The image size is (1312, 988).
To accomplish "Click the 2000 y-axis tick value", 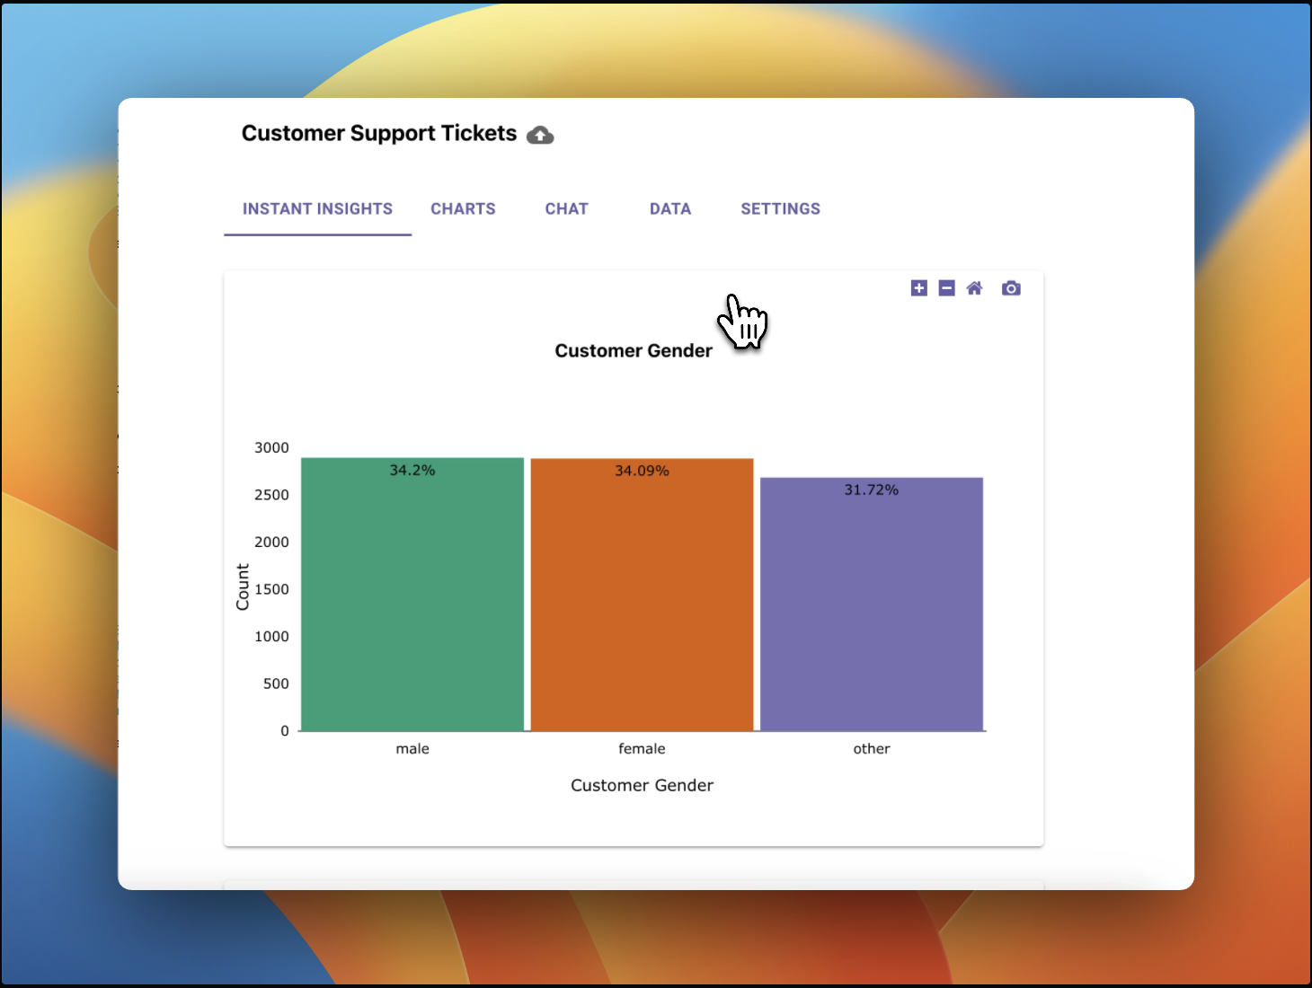I will tap(271, 543).
